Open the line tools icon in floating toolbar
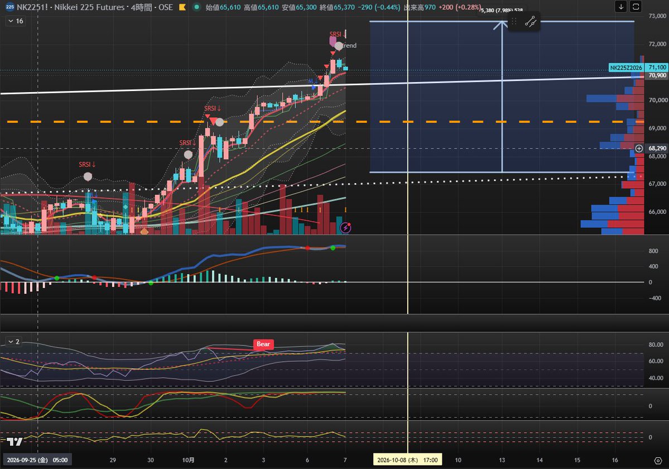Viewport: 669px width, 469px height. point(530,21)
